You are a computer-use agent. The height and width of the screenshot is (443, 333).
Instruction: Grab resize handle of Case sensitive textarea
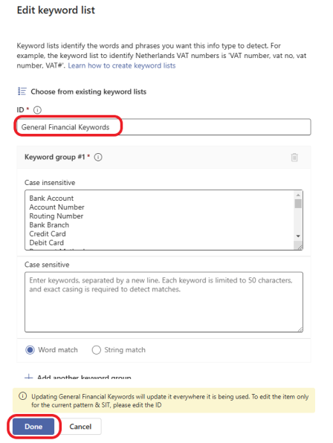point(300,329)
